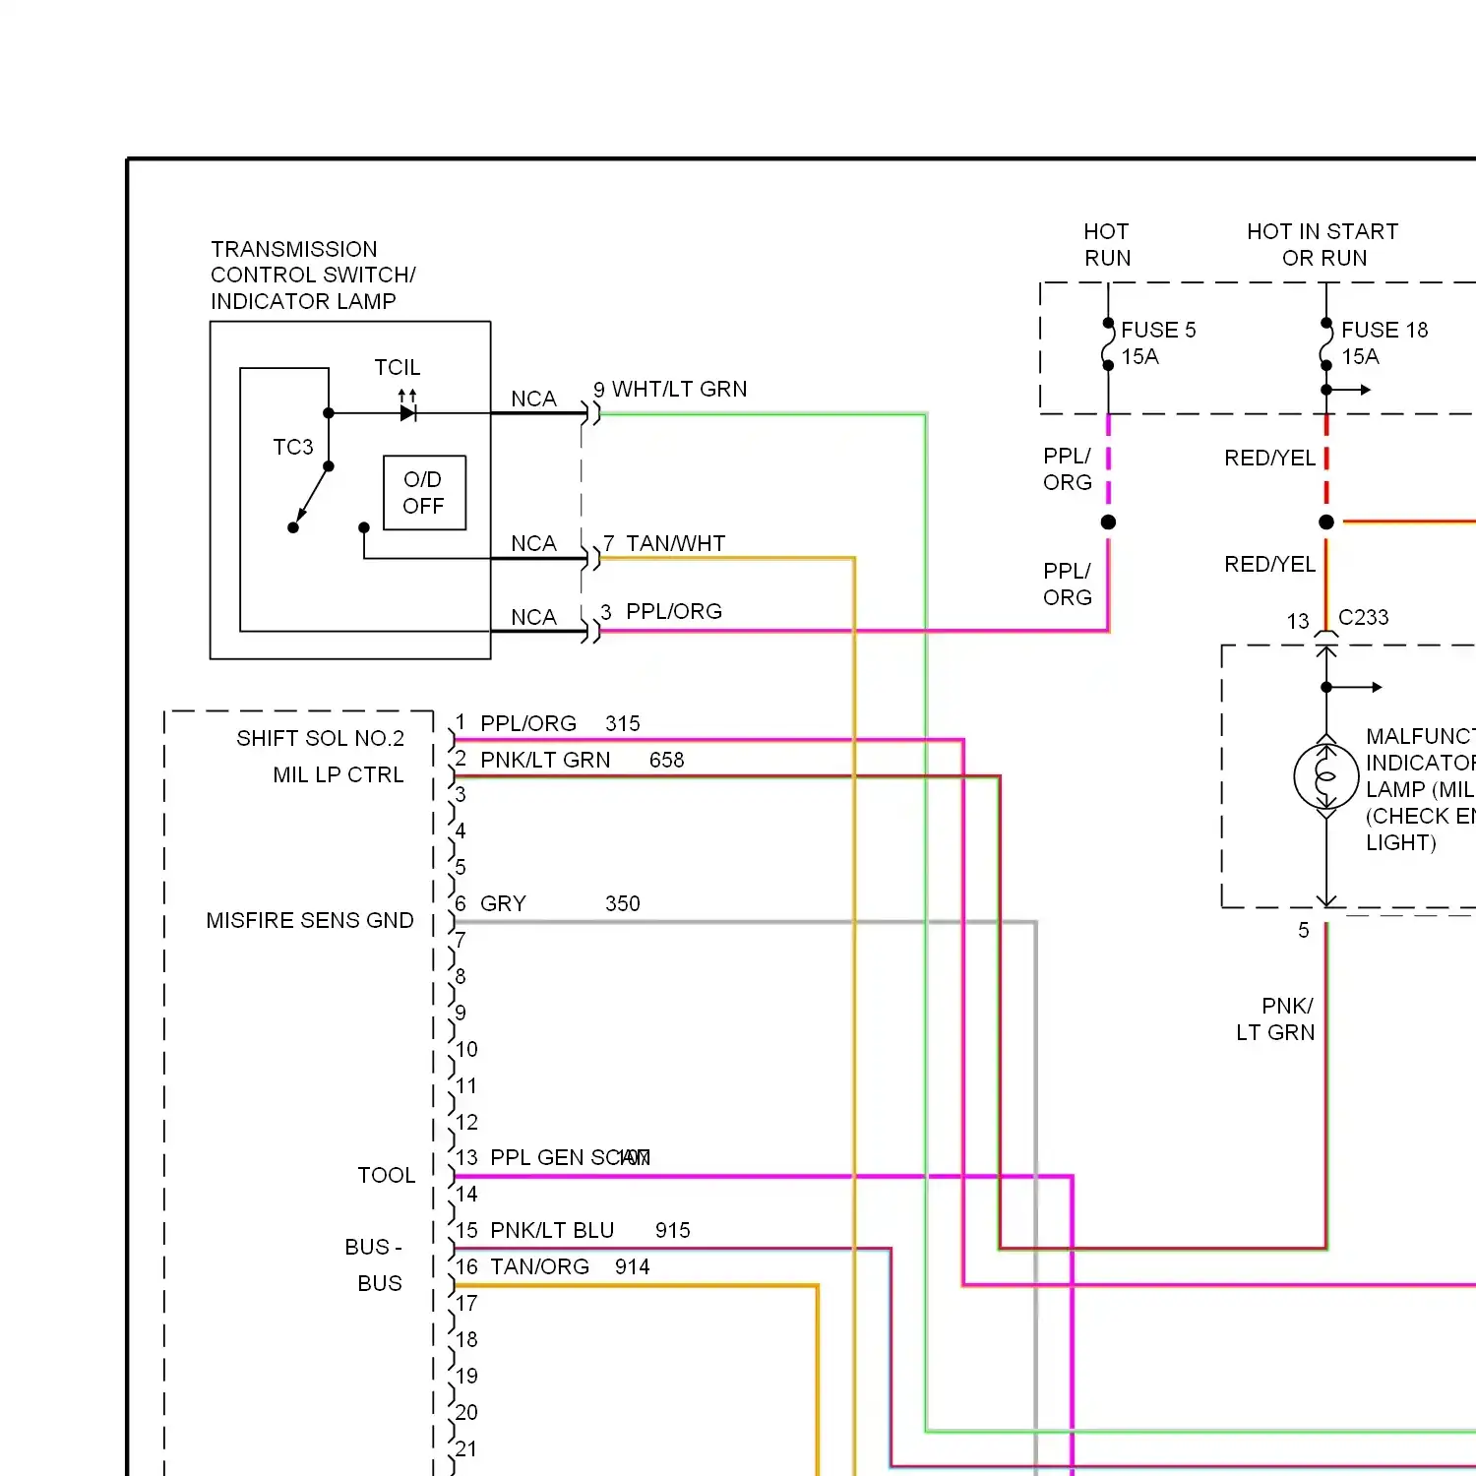Click the malfunction indicator lamp bulb symbol
Screen dimensions: 1476x1476
coord(1325,776)
